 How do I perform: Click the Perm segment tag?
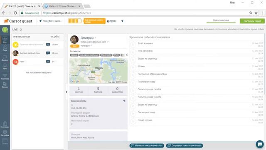tap(116, 55)
